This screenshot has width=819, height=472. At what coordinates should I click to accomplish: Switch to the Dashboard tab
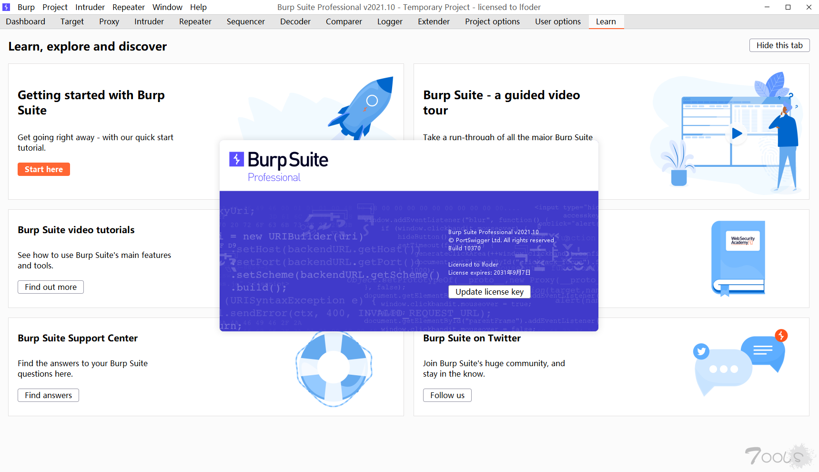tap(26, 21)
